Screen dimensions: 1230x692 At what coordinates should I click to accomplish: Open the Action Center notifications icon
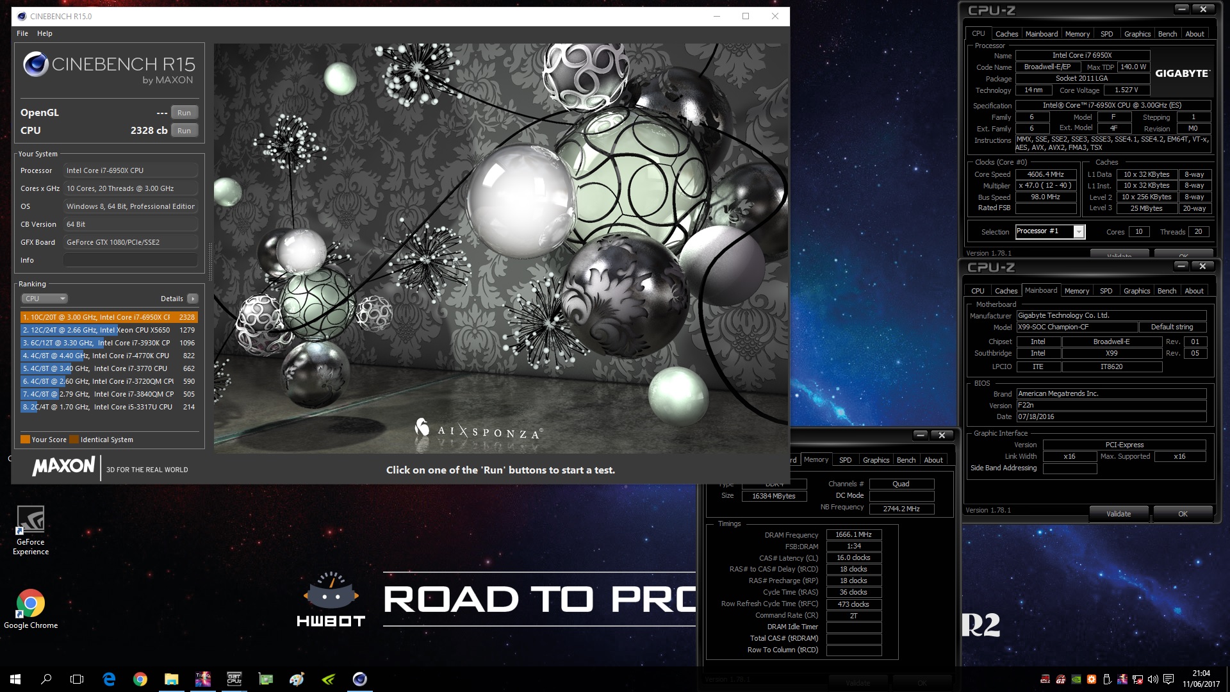[x=1168, y=679]
